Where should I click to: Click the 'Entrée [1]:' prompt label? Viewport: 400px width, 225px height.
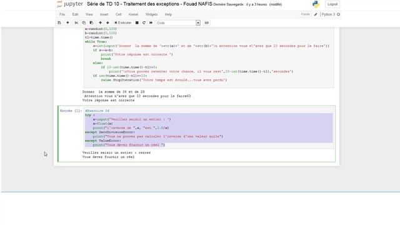(71, 111)
